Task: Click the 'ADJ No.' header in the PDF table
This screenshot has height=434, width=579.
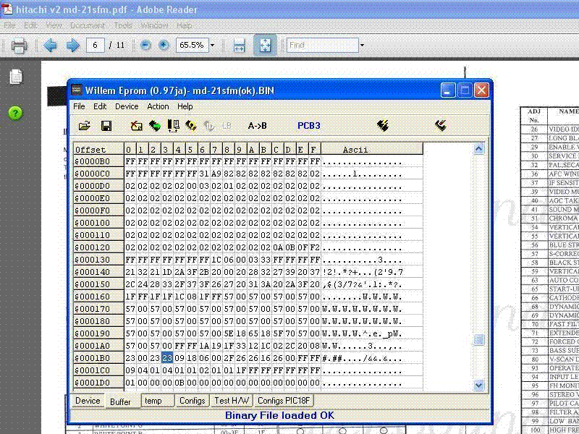Action: (x=534, y=116)
